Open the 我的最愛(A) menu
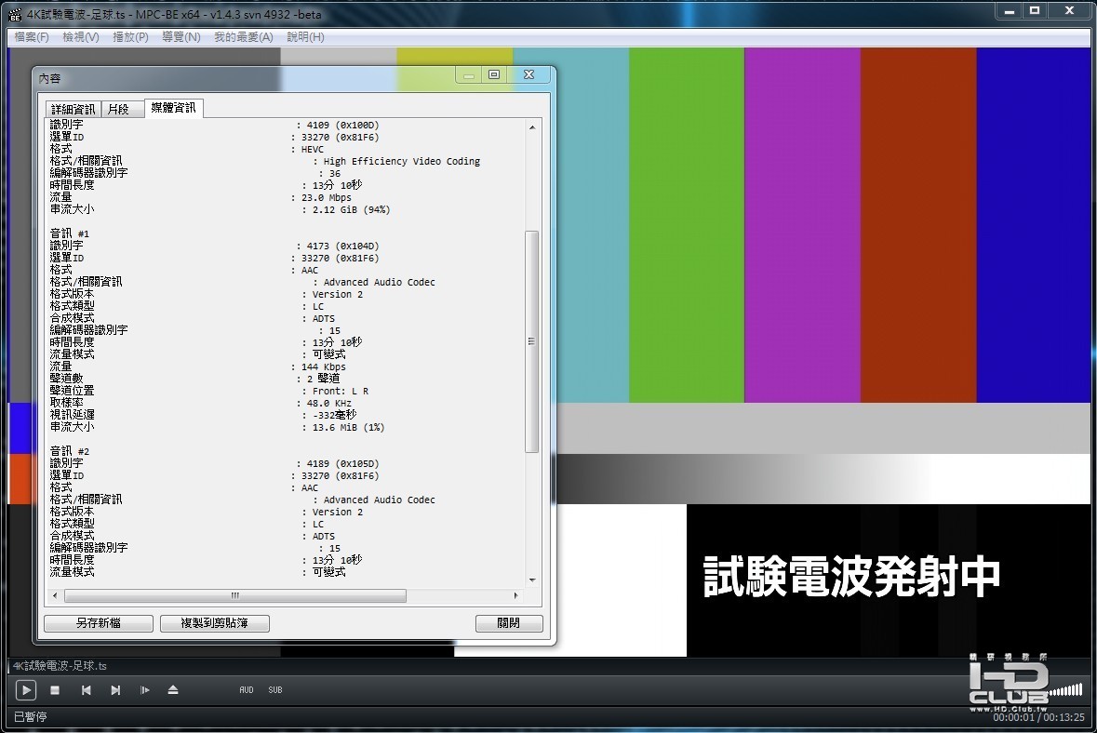The height and width of the screenshot is (733, 1097). 244,37
